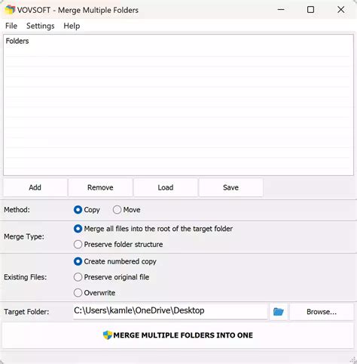Click the Save button
This screenshot has height=364, width=357.
click(x=230, y=187)
